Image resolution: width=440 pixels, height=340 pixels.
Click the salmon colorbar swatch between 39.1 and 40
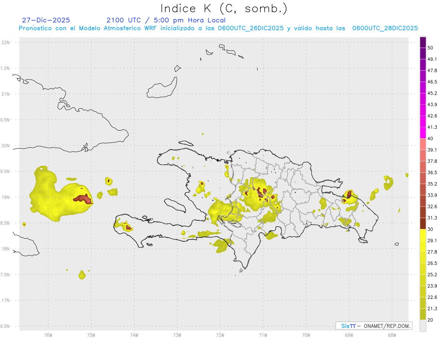423,144
